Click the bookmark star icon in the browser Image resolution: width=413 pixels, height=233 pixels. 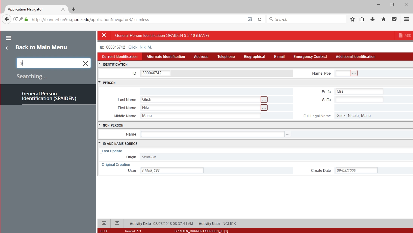click(352, 19)
